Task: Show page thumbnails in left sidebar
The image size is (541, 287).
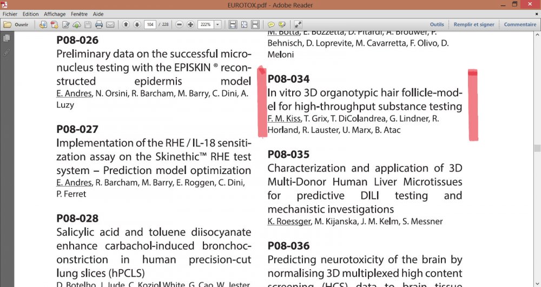Action: pyautogui.click(x=6, y=38)
